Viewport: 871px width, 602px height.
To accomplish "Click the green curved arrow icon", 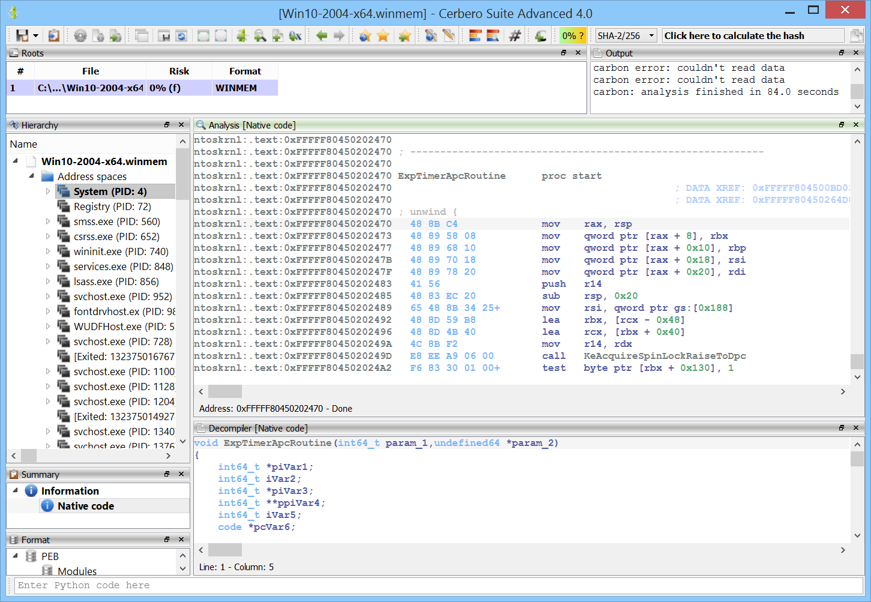I will [x=541, y=36].
